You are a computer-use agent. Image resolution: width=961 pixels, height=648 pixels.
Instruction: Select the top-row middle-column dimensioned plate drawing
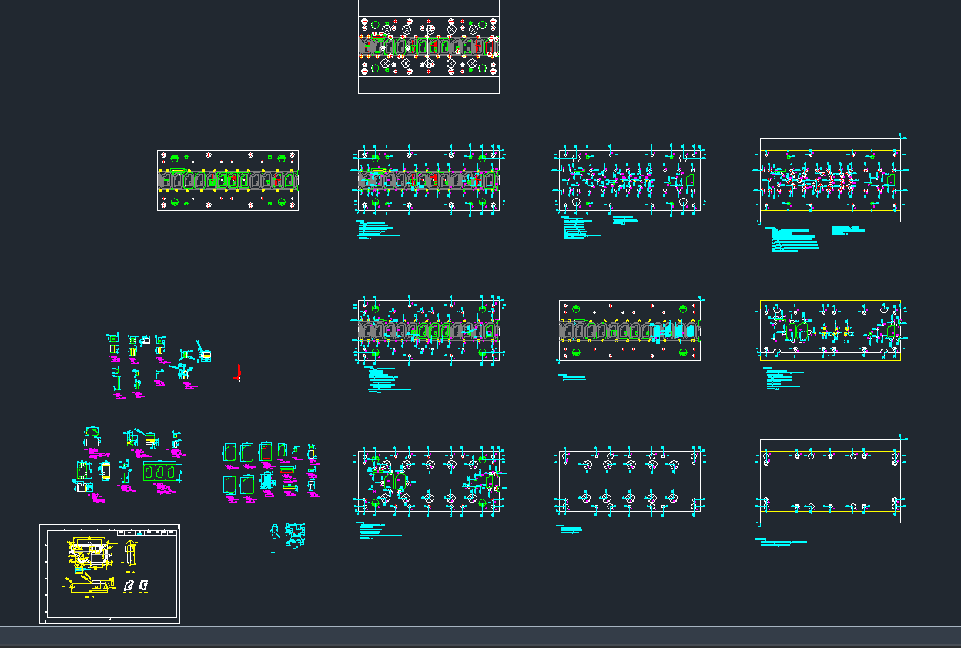[629, 180]
